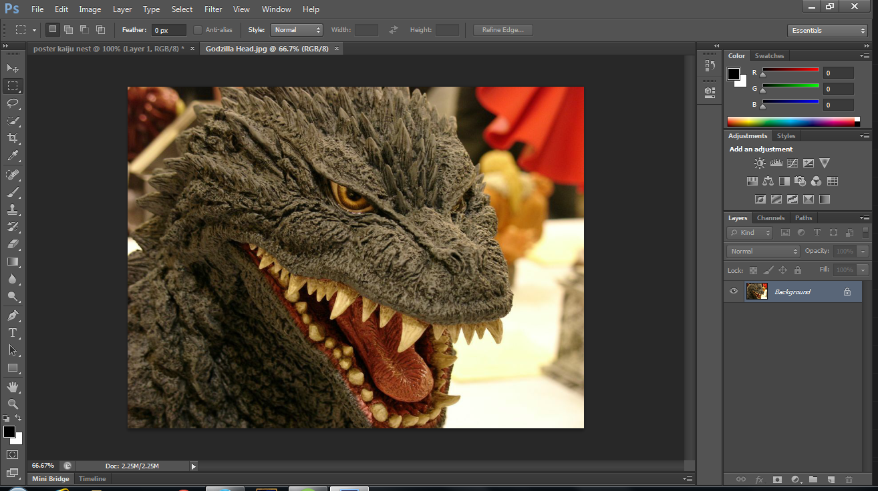This screenshot has height=491, width=878.
Task: Select the Pen tool
Action: (13, 315)
